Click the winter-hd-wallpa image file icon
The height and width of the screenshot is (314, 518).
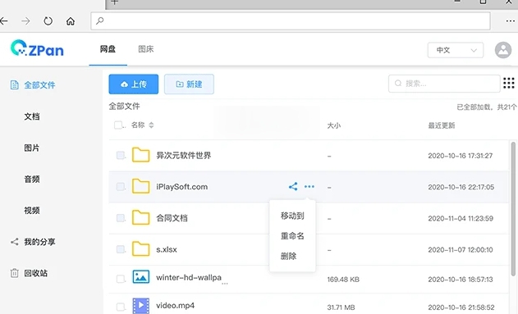click(140, 277)
